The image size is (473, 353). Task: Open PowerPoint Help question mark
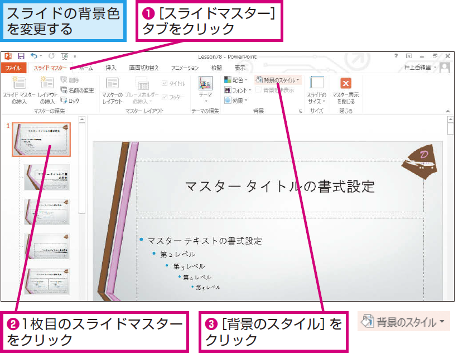pyautogui.click(x=396, y=56)
